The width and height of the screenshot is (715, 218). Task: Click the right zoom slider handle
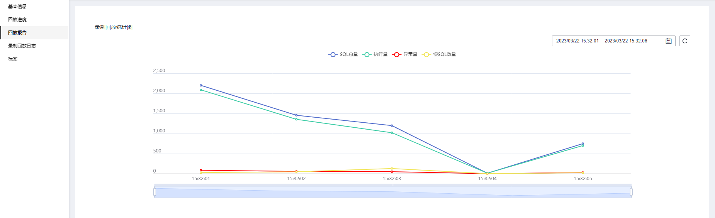point(631,192)
